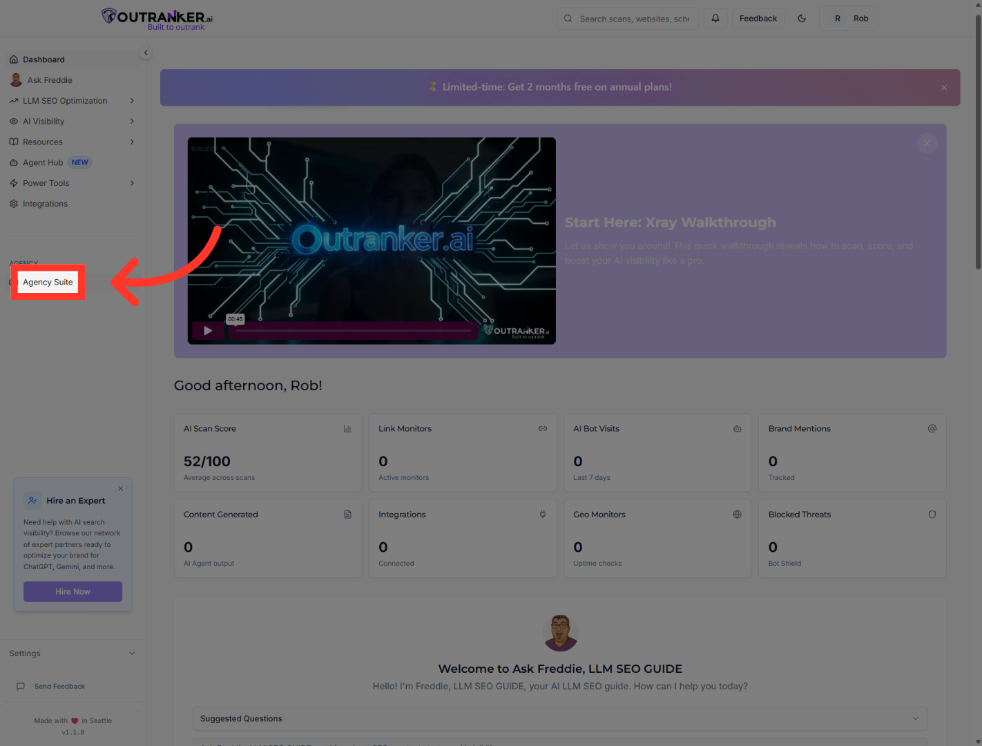The width and height of the screenshot is (982, 746).
Task: Click Freddie's avatar in welcome section
Action: pyautogui.click(x=561, y=633)
